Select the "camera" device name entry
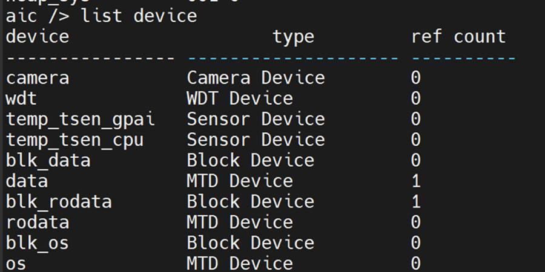The width and height of the screenshot is (545, 272). click(38, 78)
